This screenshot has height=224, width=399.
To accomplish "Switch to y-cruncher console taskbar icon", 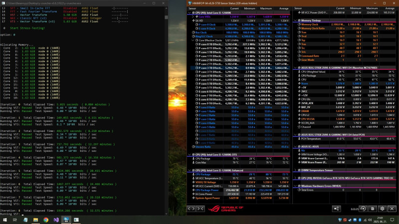I will (x=76, y=220).
